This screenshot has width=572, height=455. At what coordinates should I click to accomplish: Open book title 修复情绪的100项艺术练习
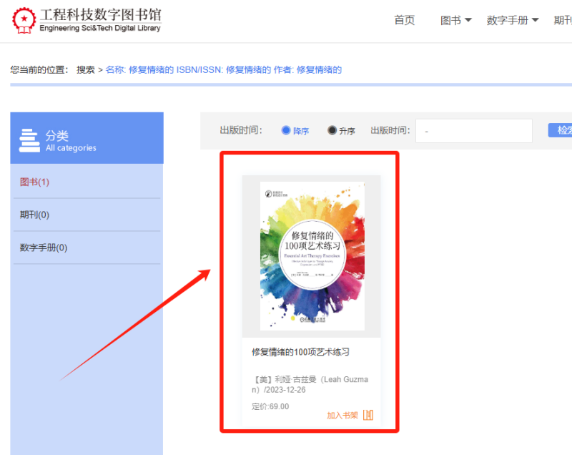(300, 352)
